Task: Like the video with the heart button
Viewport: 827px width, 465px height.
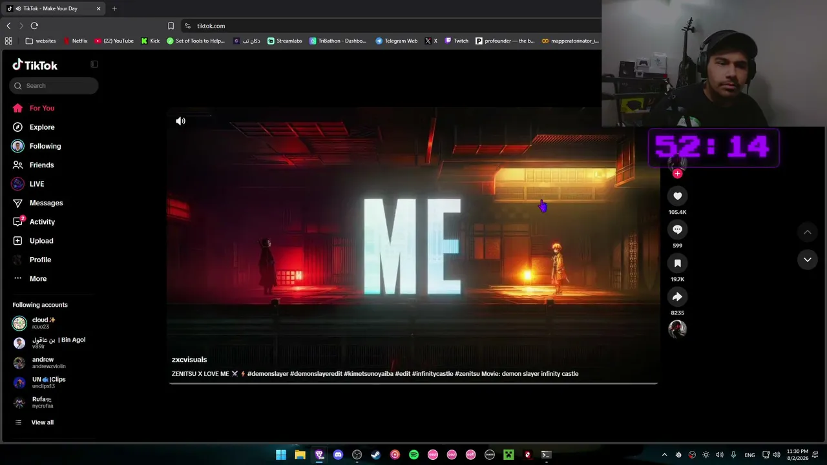Action: pos(677,196)
